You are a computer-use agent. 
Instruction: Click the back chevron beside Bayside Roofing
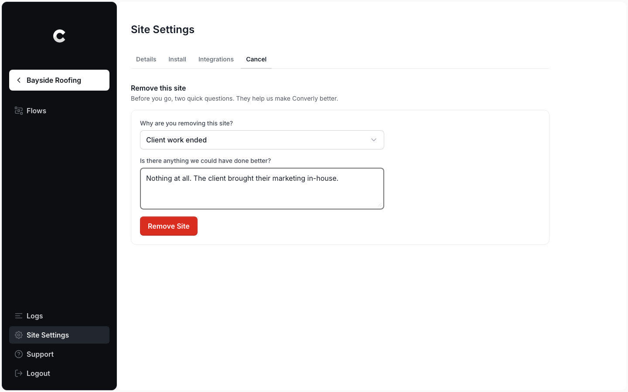(19, 80)
